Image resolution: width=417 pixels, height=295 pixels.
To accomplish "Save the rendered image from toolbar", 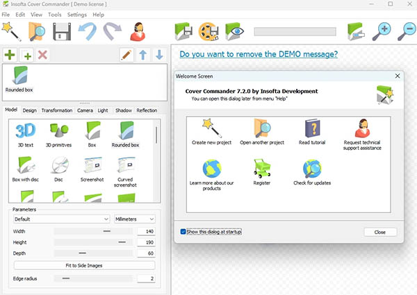I will pos(183,32).
